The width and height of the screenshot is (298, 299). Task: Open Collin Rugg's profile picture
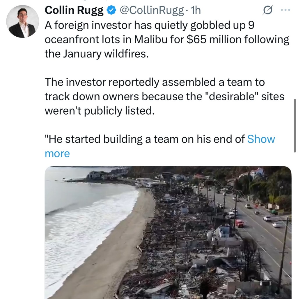click(22, 22)
